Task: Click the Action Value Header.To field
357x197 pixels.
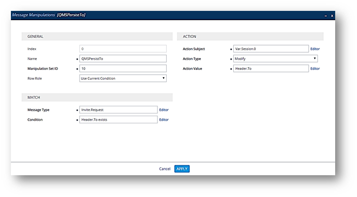Action: click(271, 68)
